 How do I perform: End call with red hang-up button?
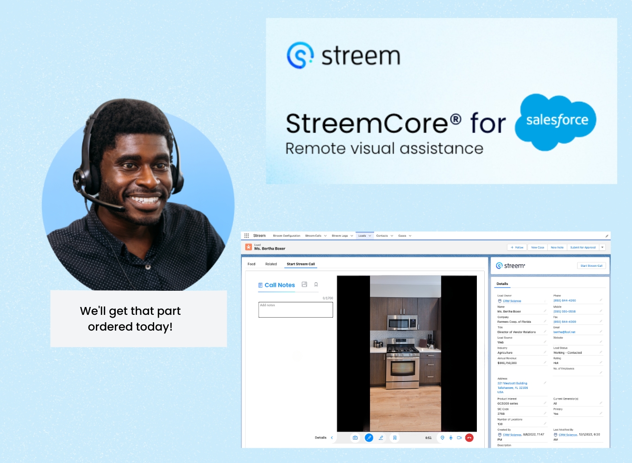coord(469,438)
